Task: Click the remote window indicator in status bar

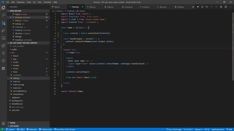Action: click(x=2, y=130)
